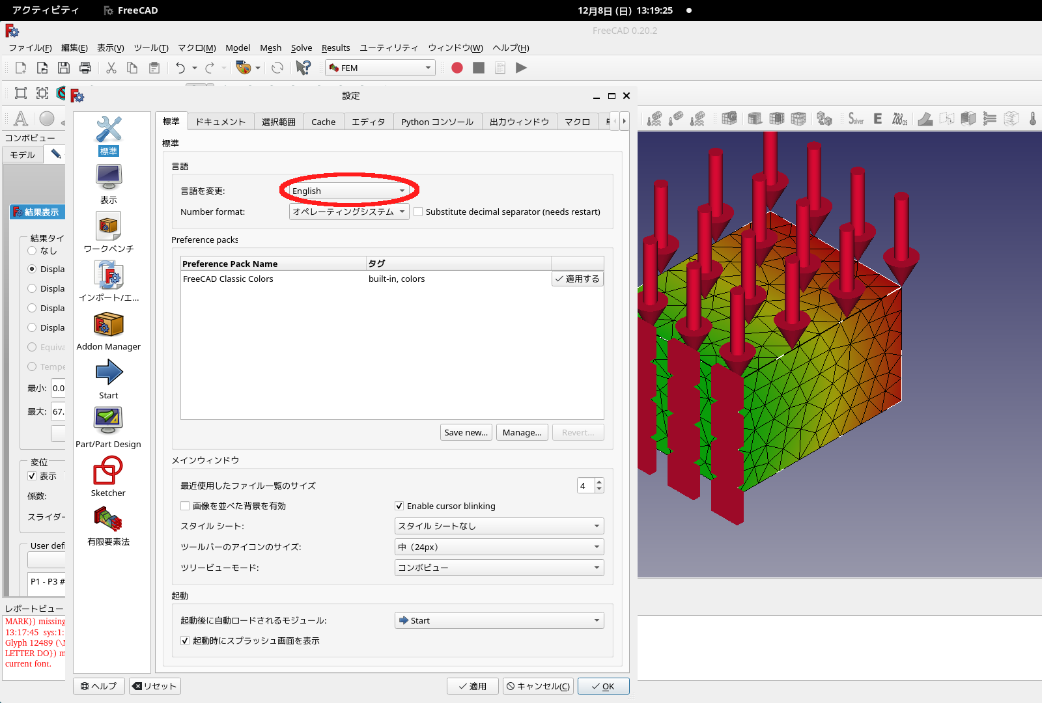Screen dimensions: 1042x703
Task: Switch to the ドキュメント tab
Action: pyautogui.click(x=221, y=122)
